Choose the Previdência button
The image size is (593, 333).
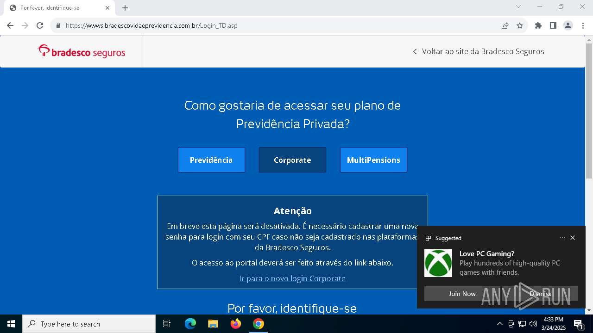pos(211,160)
